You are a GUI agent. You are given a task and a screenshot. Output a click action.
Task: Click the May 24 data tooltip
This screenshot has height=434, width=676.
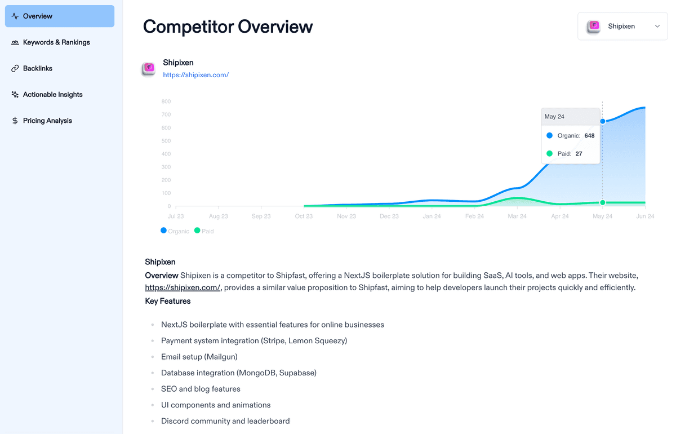coord(570,135)
